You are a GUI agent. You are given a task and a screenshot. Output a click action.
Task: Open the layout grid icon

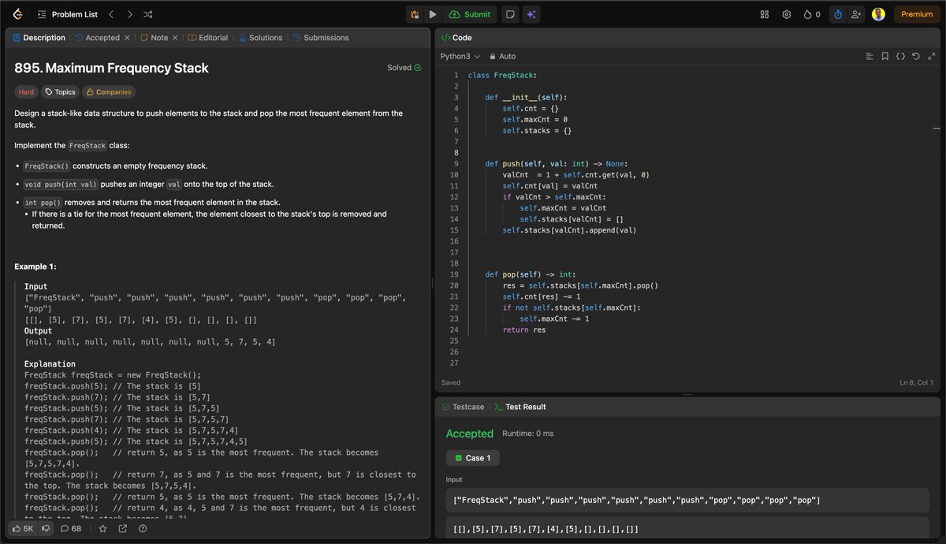(764, 14)
